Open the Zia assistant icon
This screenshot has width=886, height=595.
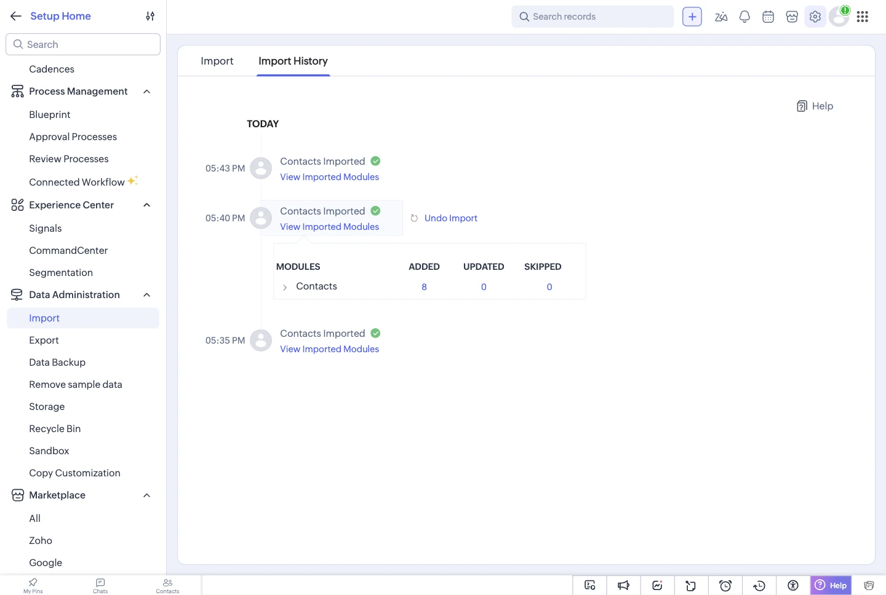pos(721,17)
